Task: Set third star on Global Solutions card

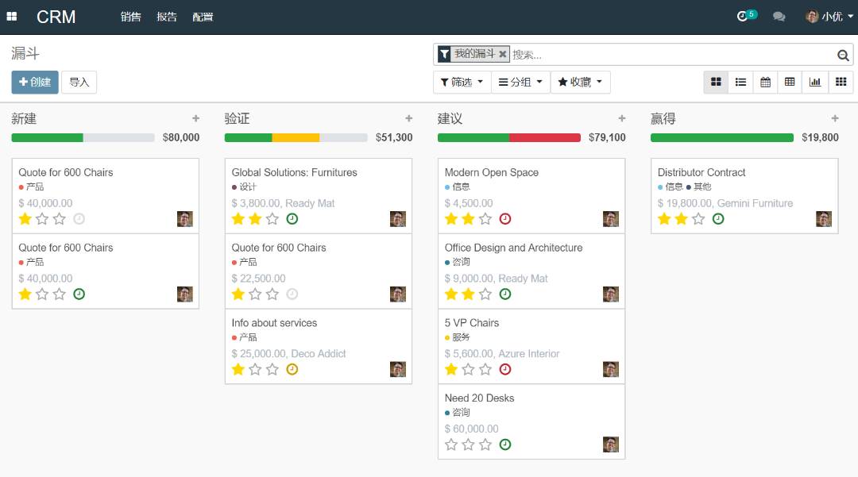Action: click(272, 218)
